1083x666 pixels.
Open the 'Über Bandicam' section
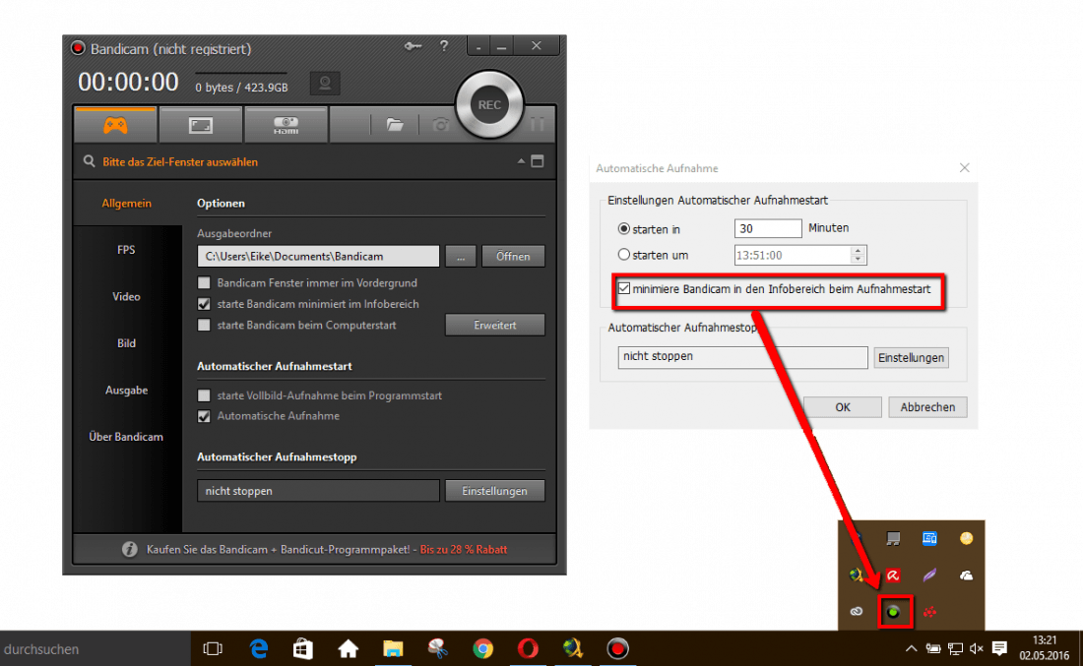126,436
